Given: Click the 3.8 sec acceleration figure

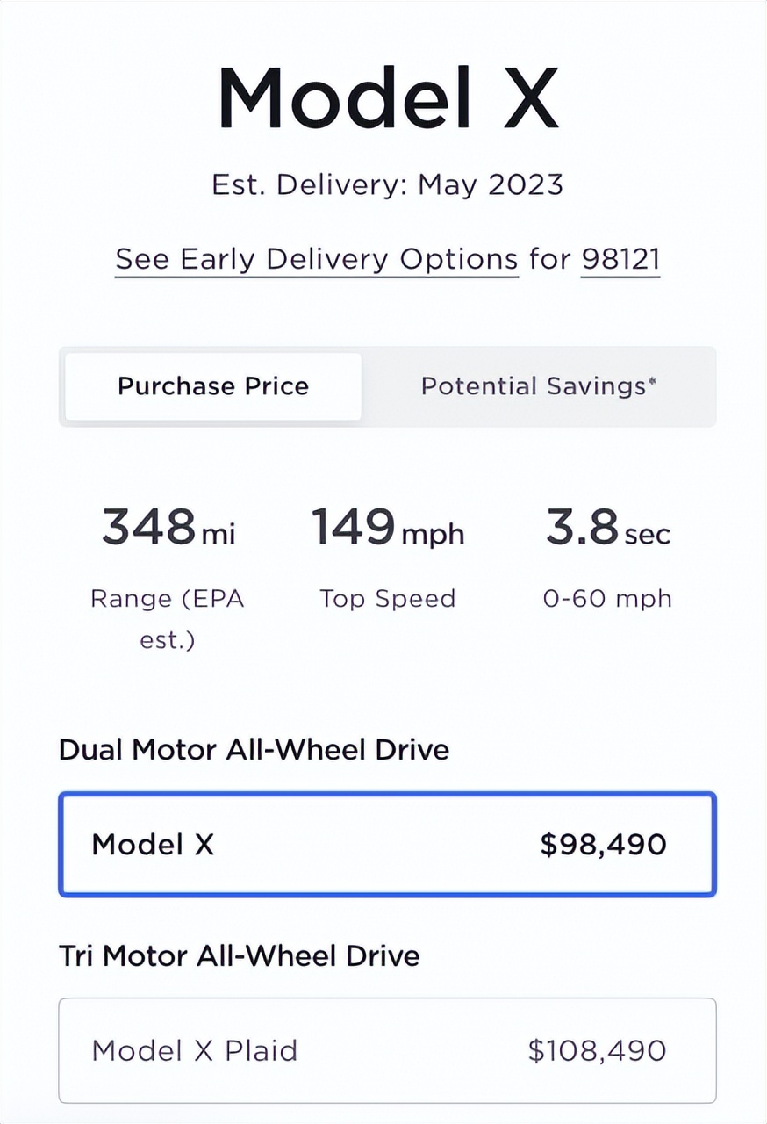Looking at the screenshot, I should [607, 528].
